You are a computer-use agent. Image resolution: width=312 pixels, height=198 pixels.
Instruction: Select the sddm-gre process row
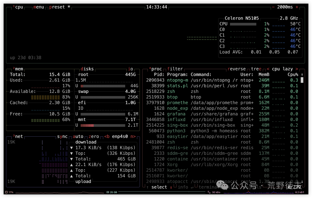click(x=222, y=153)
